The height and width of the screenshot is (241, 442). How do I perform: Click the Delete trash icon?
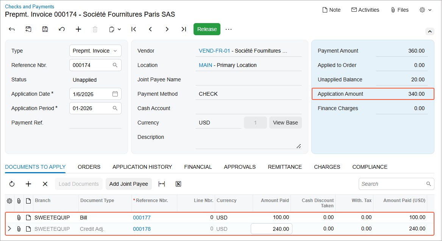95,29
